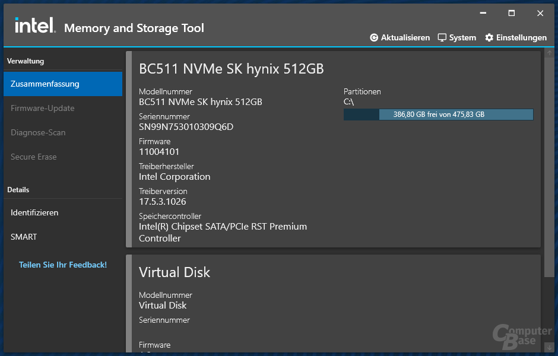This screenshot has height=356, width=558.
Task: Click the Verwaltung section header
Action: pyautogui.click(x=26, y=61)
